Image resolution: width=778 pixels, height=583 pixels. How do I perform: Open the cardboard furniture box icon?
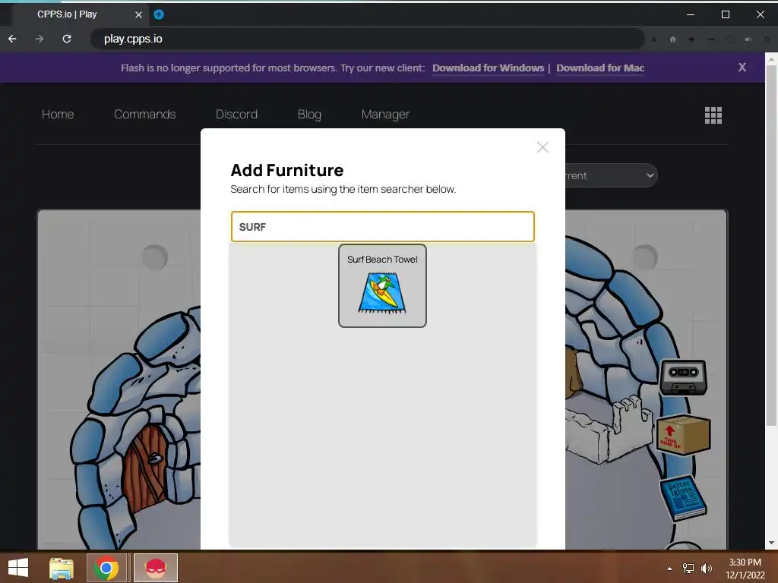pyautogui.click(x=683, y=435)
